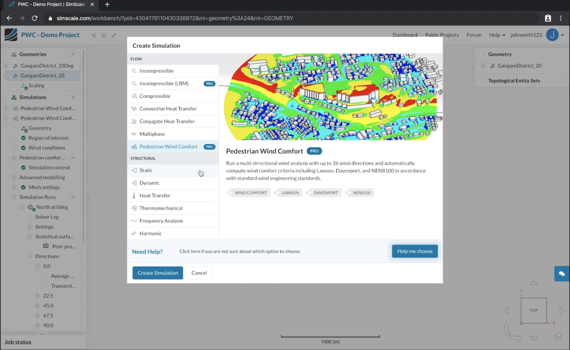
Task: Collapse the Directions tree node
Action: click(x=30, y=256)
